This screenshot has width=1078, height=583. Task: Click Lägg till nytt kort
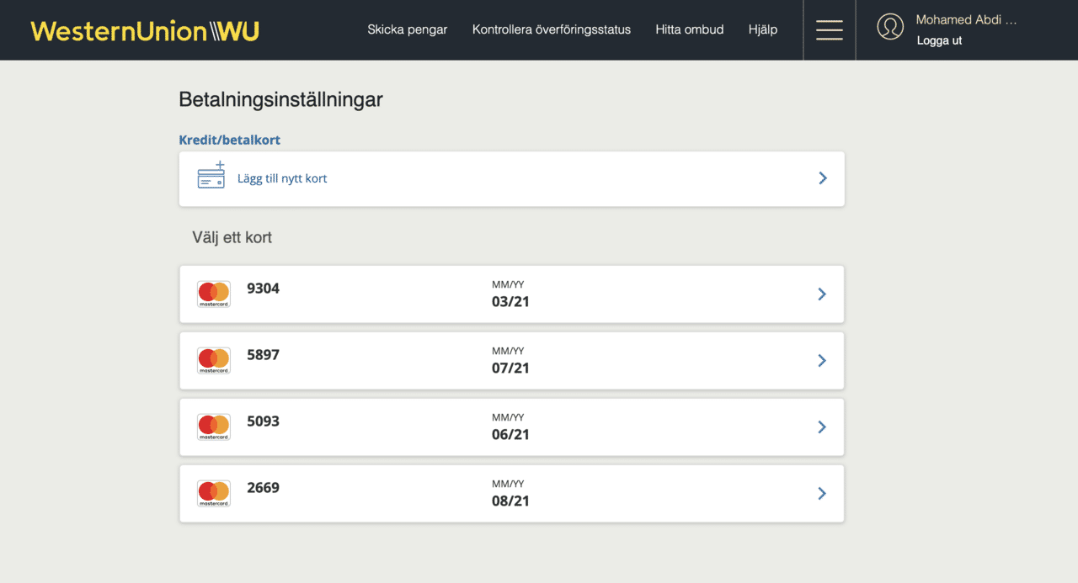[282, 178]
